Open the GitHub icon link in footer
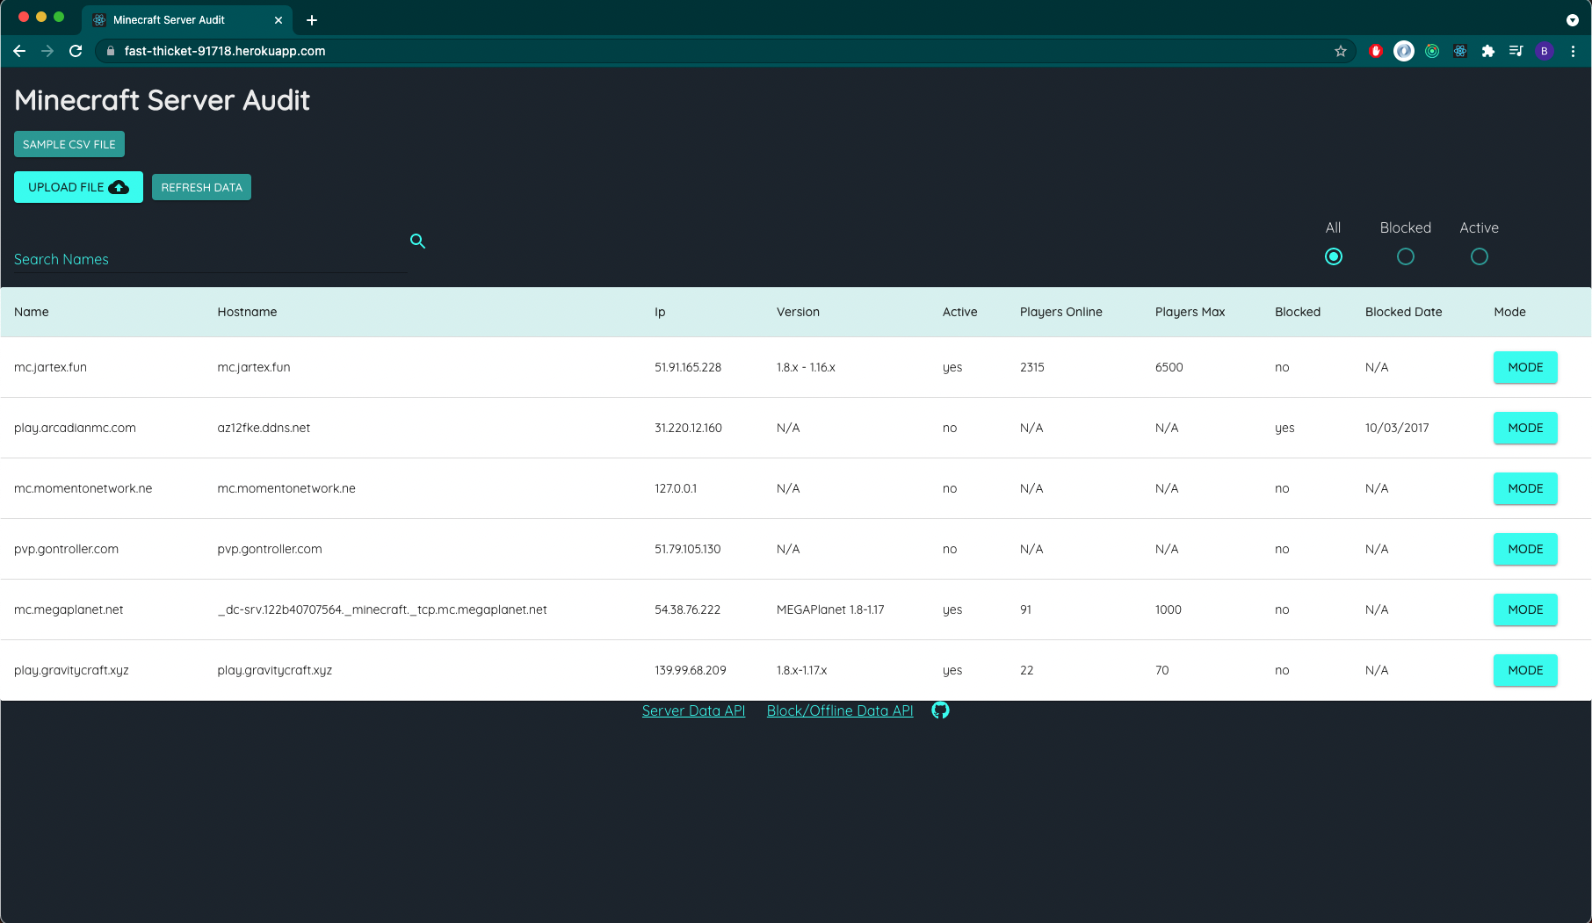The image size is (1592, 923). (x=940, y=710)
